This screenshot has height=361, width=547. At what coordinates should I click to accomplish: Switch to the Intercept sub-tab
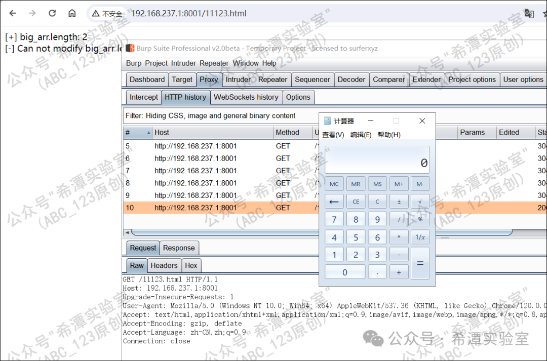click(144, 97)
